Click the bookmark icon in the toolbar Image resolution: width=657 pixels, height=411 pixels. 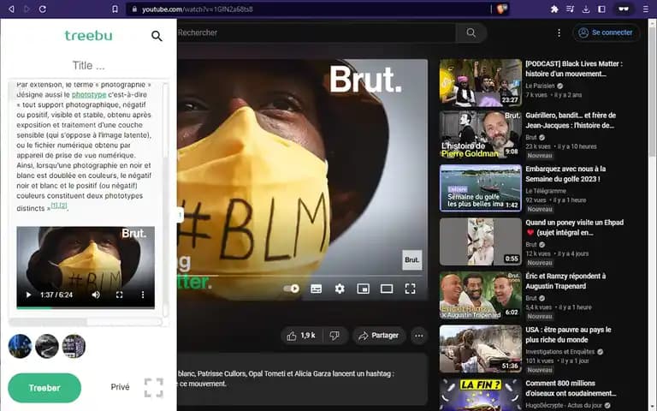tap(115, 9)
